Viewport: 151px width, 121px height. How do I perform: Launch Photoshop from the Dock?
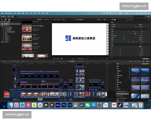64,105
